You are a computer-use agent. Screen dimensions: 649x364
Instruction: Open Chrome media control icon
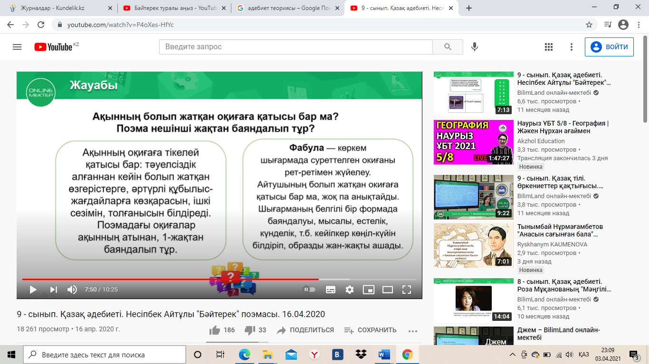[x=608, y=25]
